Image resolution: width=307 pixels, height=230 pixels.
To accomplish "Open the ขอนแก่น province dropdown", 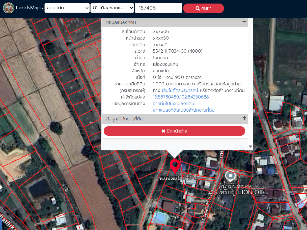I will [67, 8].
